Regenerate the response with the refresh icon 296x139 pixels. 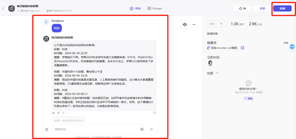click(x=155, y=113)
